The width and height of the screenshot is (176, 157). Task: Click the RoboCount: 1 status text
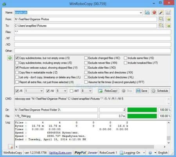point(108,153)
